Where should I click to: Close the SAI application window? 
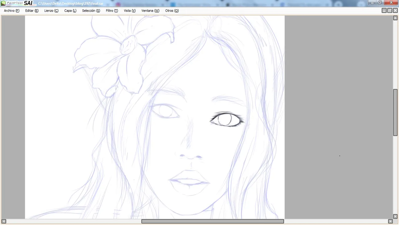pos(391,3)
